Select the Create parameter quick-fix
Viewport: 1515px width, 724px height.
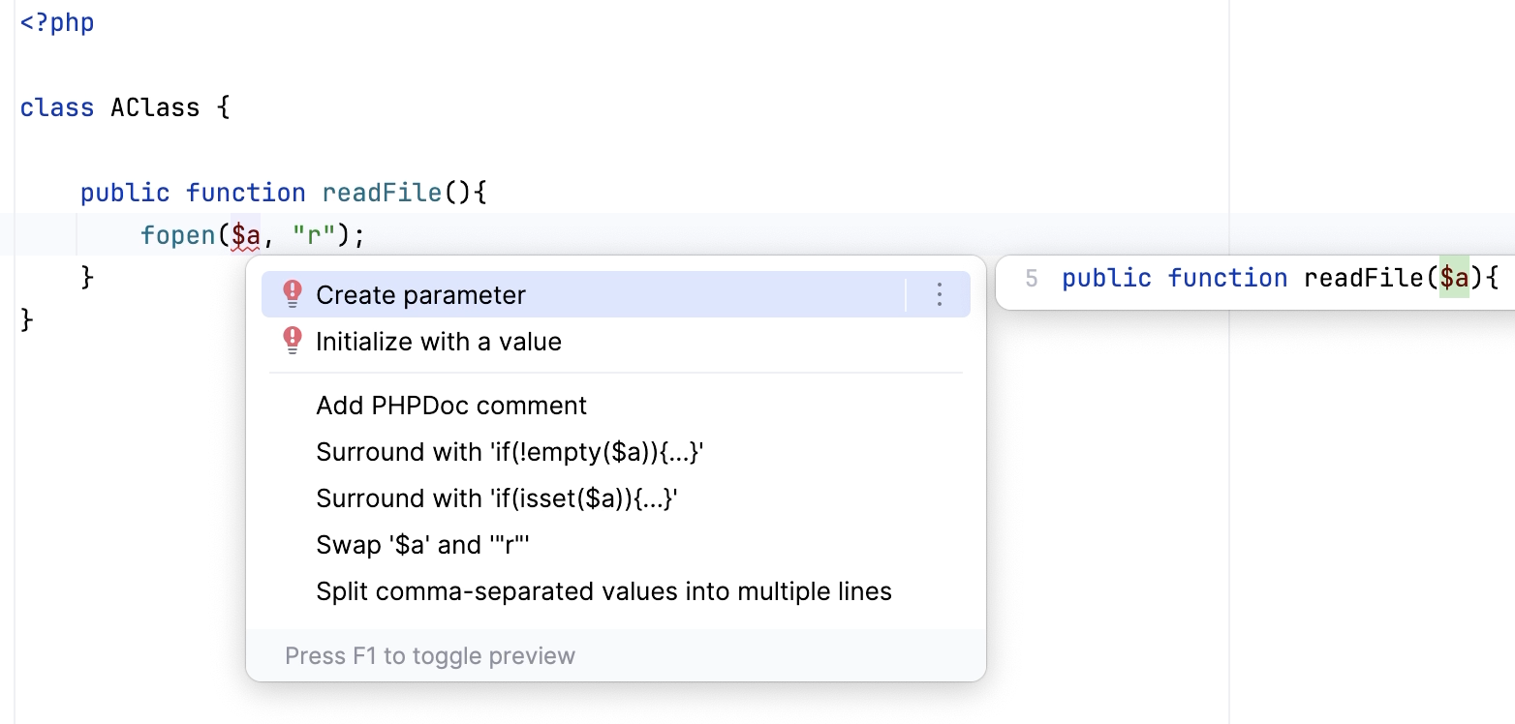pos(420,295)
